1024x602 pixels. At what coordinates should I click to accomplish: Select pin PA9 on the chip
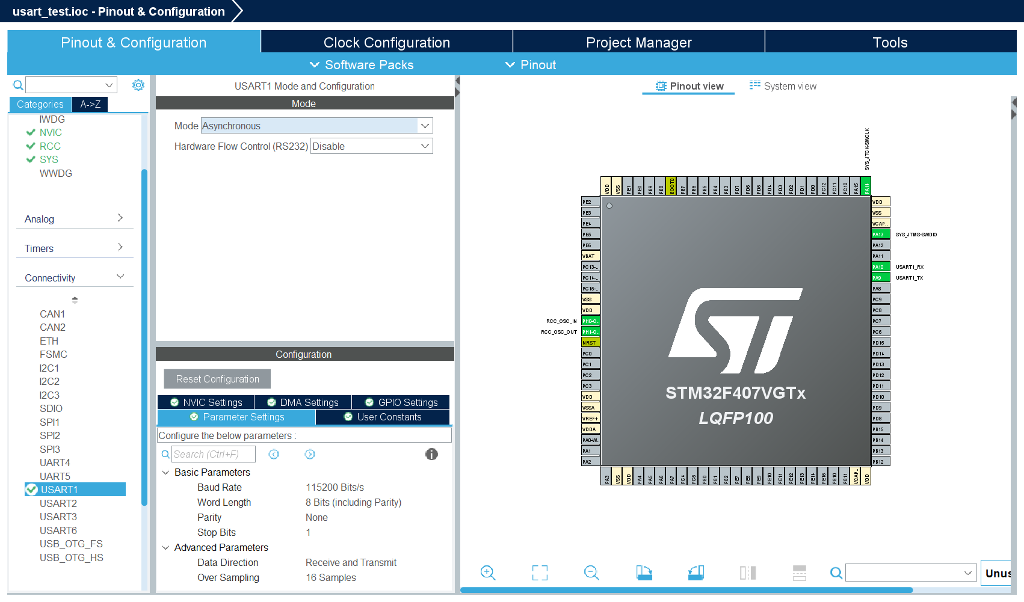point(880,278)
